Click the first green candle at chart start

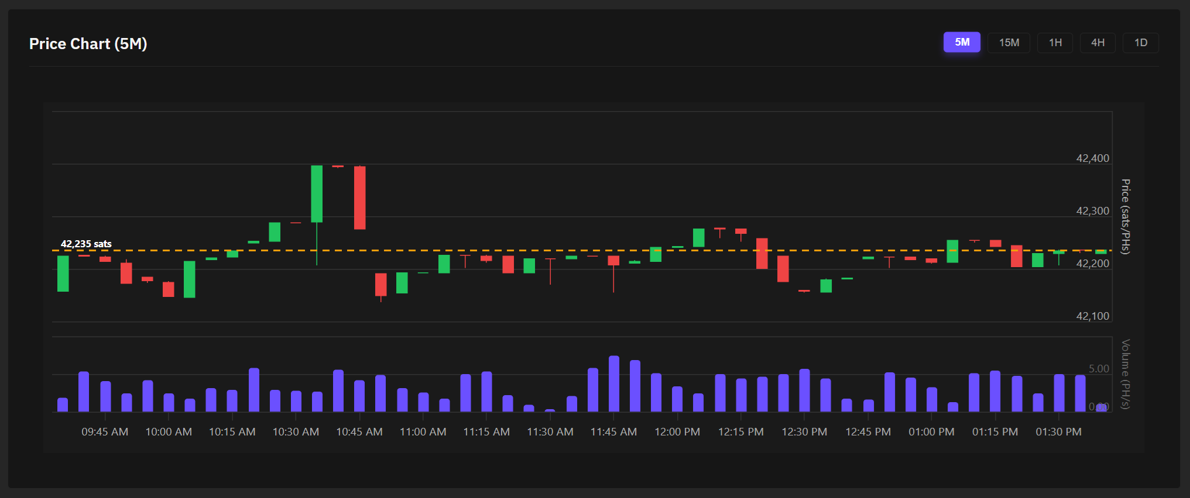(63, 274)
